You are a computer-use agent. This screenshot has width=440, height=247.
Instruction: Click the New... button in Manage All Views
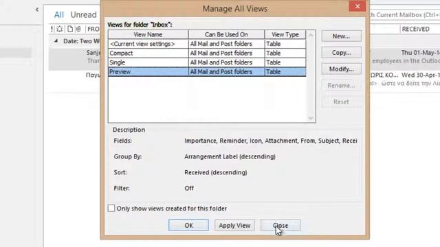(341, 36)
